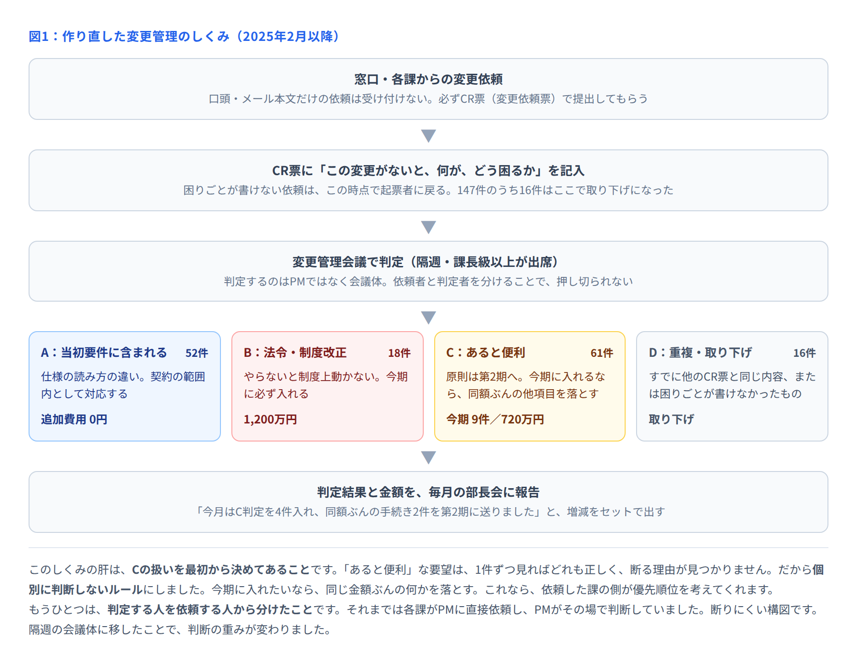
Task: Click description やらないと制度上動かない in card B
Action: (326, 385)
